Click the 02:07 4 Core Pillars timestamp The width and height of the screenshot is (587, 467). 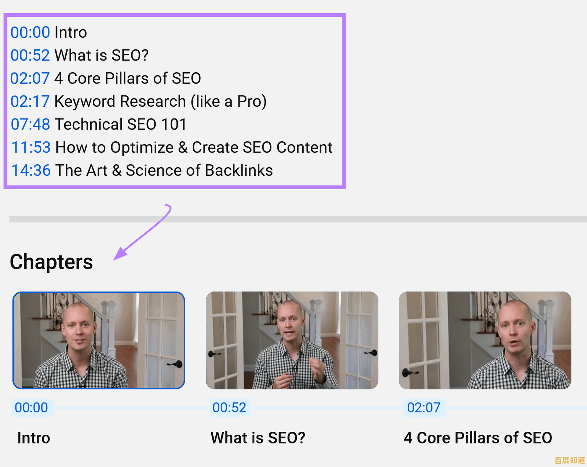(x=30, y=78)
